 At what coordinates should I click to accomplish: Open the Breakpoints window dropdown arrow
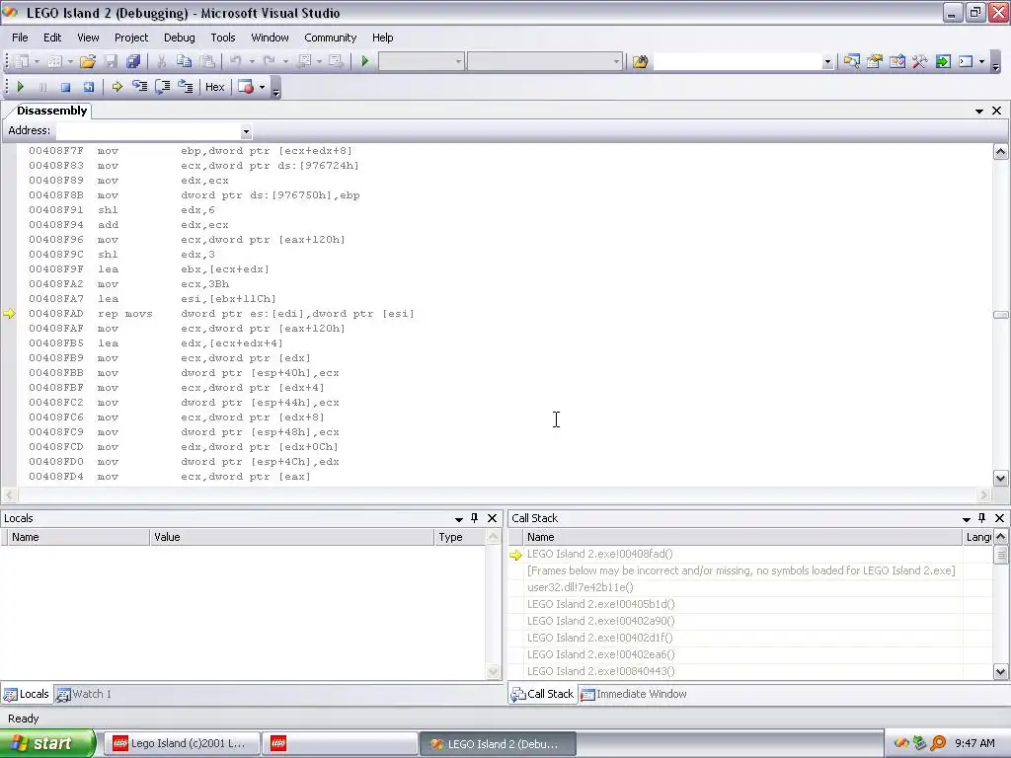(262, 87)
